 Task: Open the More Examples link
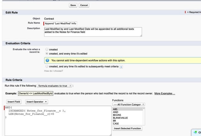(x=165, y=94)
